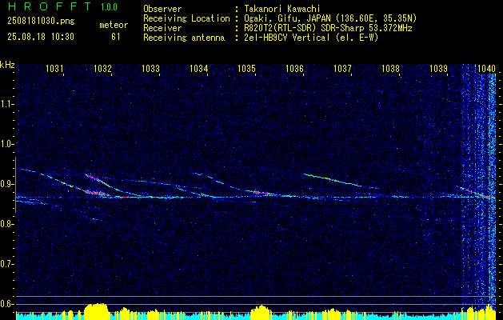Click the yellow power peak below 1035
The height and width of the screenshot is (320, 503).
pyautogui.click(x=261, y=313)
